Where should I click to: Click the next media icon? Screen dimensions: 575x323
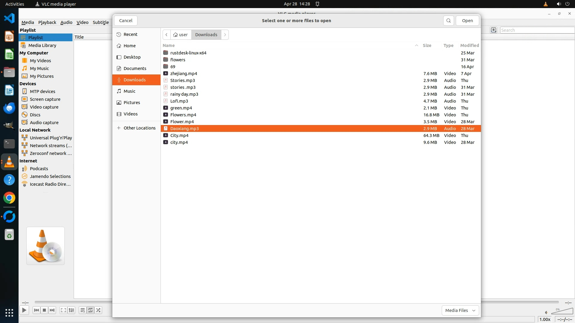pos(52,310)
